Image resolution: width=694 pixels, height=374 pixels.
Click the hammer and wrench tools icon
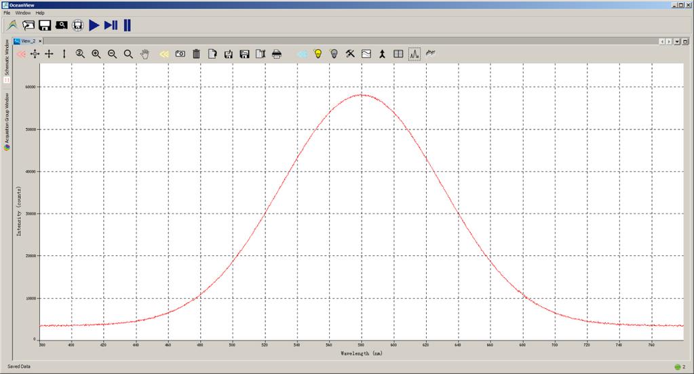click(350, 54)
